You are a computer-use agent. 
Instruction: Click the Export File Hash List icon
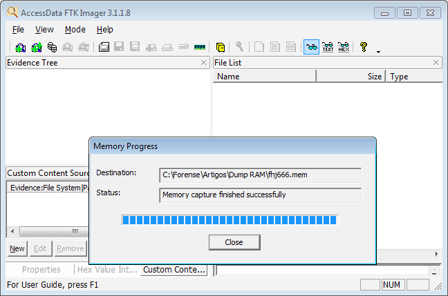pyautogui.click(x=275, y=47)
